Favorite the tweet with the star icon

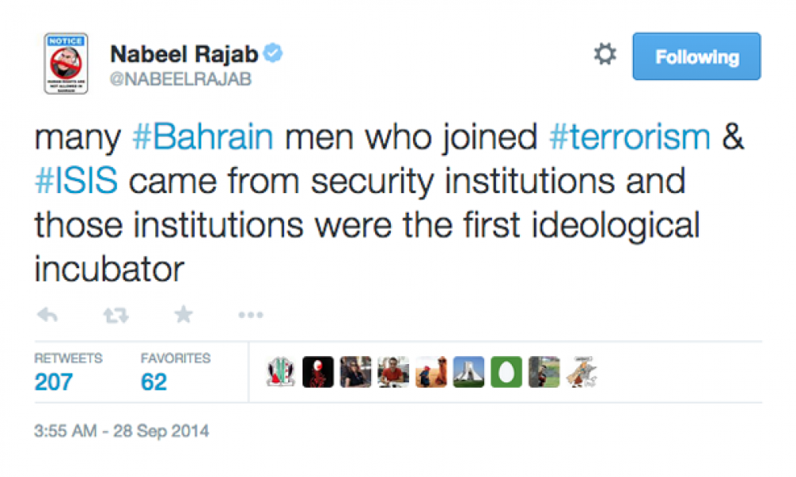coord(183,315)
